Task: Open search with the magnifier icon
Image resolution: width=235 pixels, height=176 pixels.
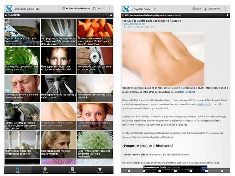Action: (x=111, y=15)
